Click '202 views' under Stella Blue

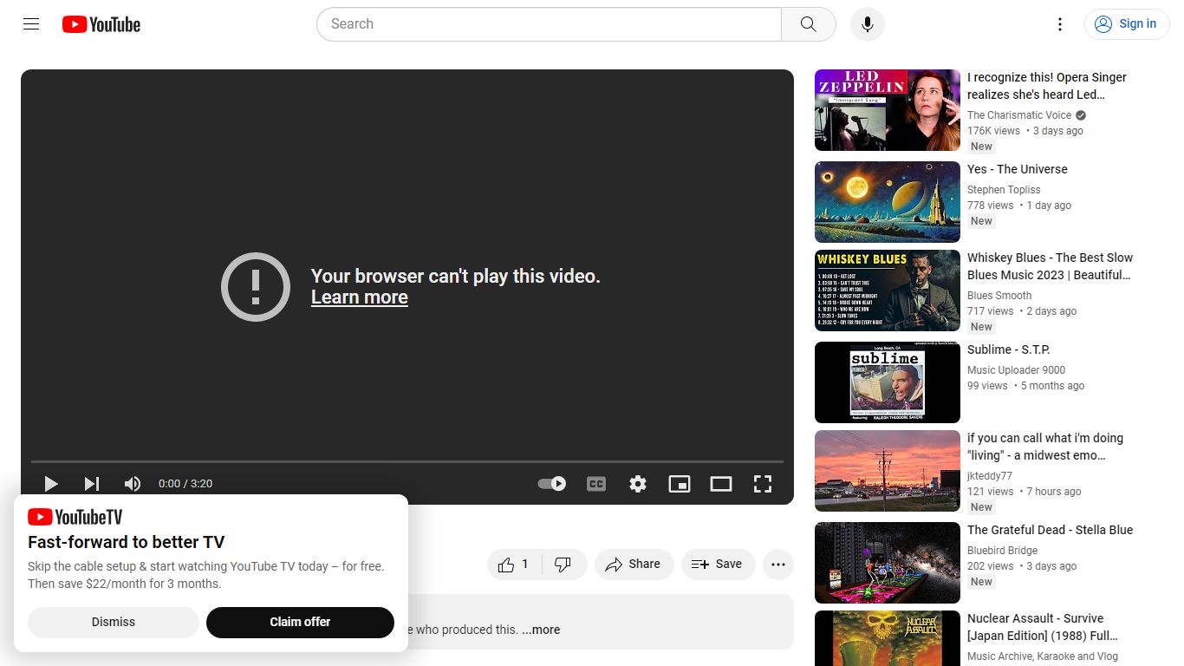(x=991, y=566)
